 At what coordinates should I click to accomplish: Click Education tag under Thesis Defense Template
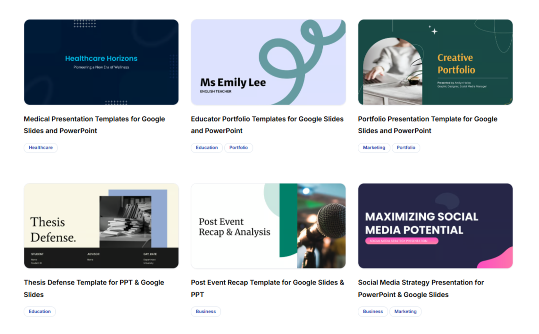click(40, 311)
